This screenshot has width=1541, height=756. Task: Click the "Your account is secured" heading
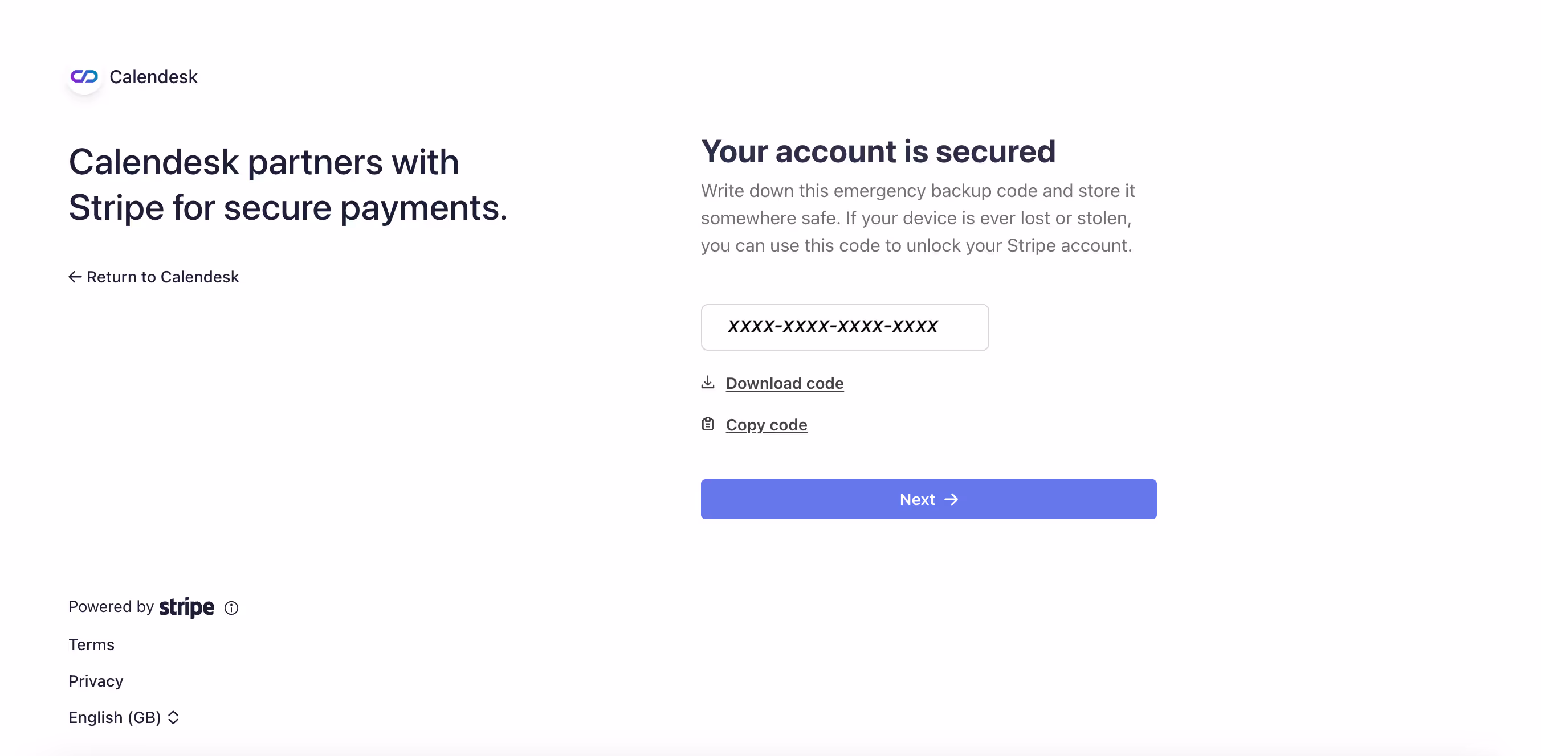878,151
